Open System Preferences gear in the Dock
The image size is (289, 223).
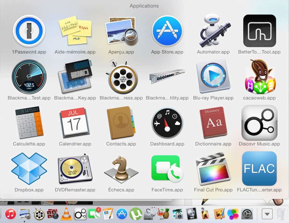click(x=247, y=214)
